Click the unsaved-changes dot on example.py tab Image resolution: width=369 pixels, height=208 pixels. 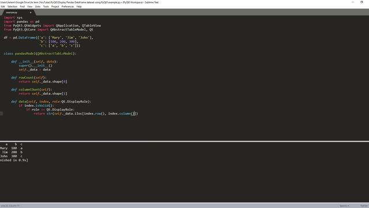point(31,13)
